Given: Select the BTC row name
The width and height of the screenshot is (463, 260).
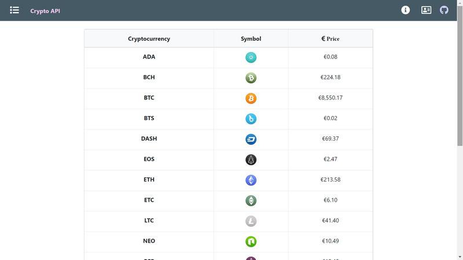Looking at the screenshot, I should (x=149, y=98).
